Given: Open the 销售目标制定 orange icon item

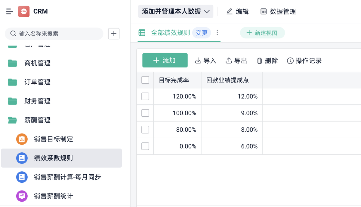Looking at the screenshot, I should [22, 139].
